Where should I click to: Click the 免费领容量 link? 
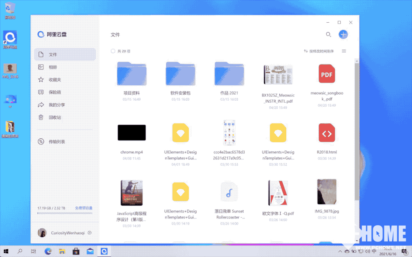click(x=84, y=208)
